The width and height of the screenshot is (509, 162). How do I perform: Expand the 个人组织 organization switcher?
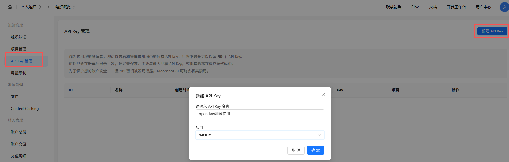pos(31,7)
